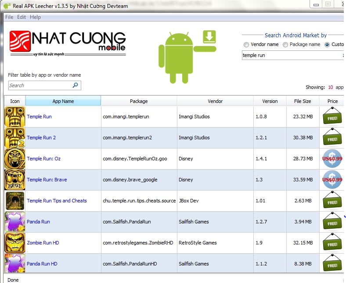
Task: Sort table by Version column
Action: [x=270, y=101]
